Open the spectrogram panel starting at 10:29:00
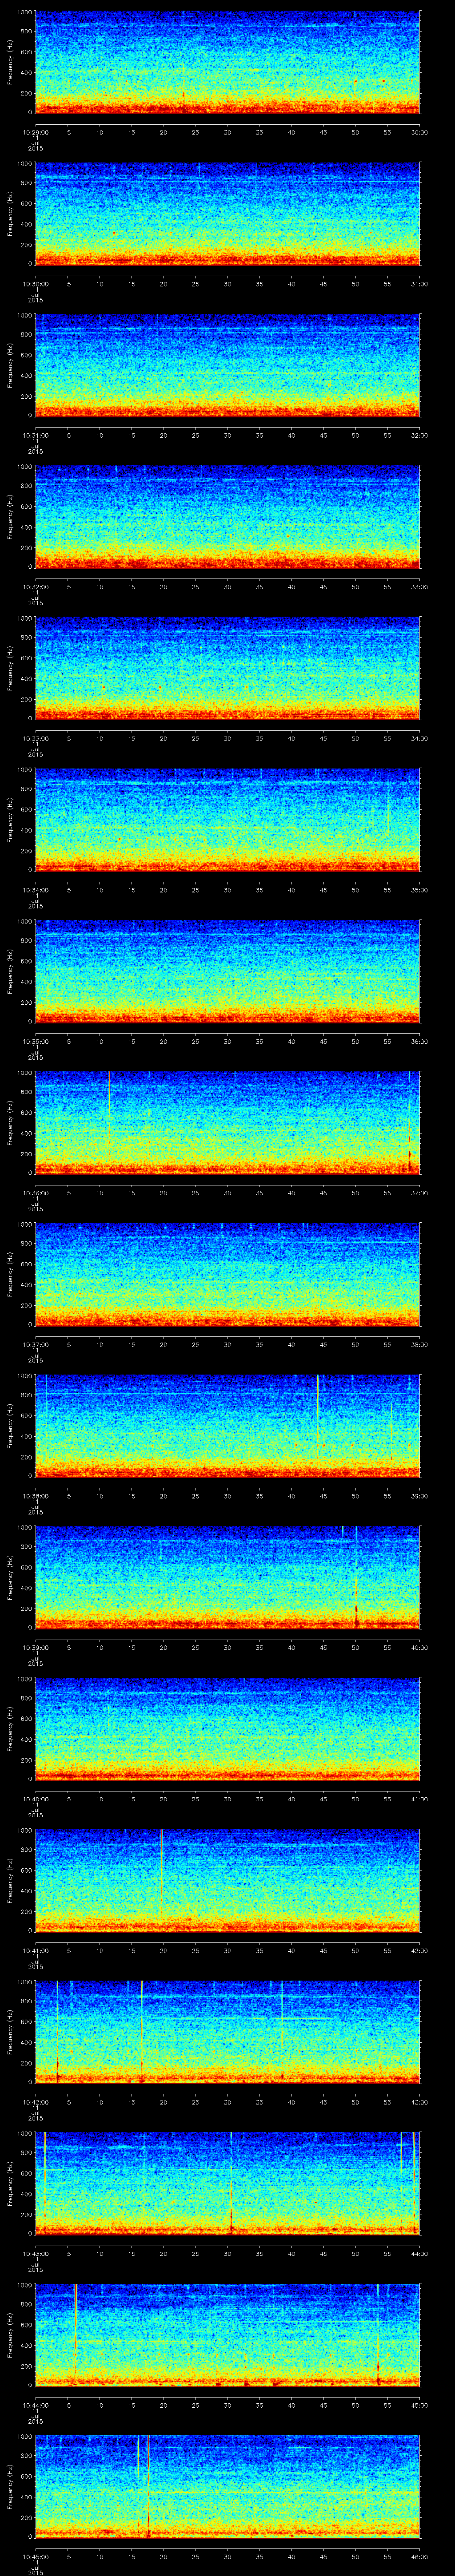The image size is (455, 2576). coord(227,63)
